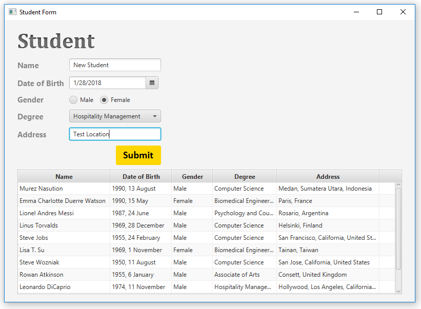This screenshot has width=421, height=309.
Task: Maximize the Student Form window
Action: pyautogui.click(x=379, y=12)
